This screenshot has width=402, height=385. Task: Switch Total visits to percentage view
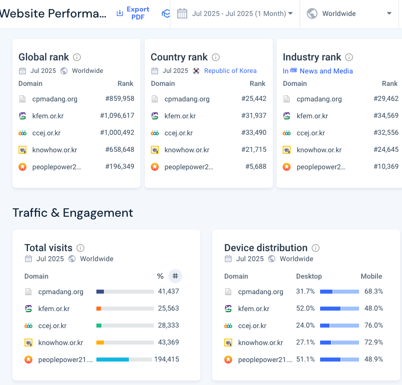pyautogui.click(x=160, y=276)
